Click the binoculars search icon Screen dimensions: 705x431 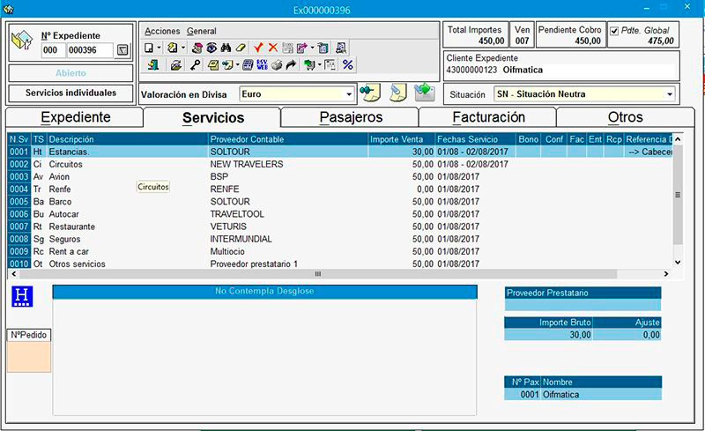226,48
